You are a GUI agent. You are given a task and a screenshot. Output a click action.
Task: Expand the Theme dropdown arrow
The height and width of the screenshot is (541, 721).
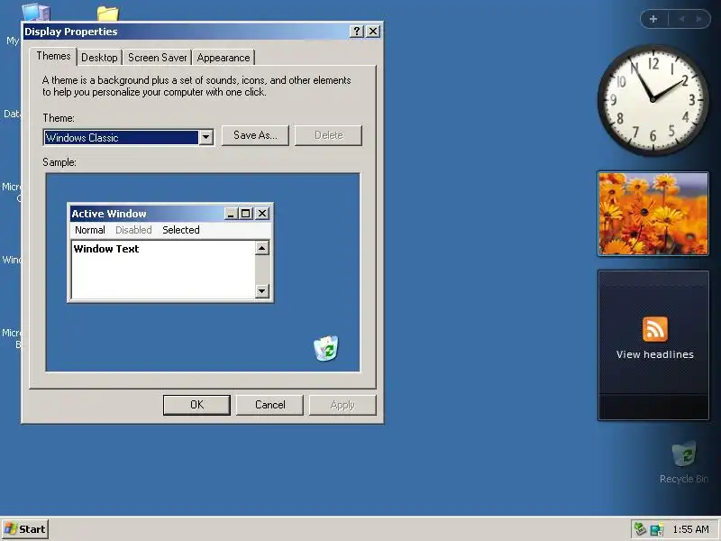[x=206, y=137]
